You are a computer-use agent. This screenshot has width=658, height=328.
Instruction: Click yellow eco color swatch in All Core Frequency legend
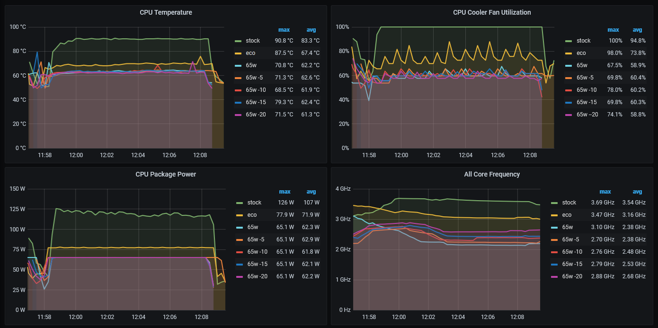tap(553, 215)
